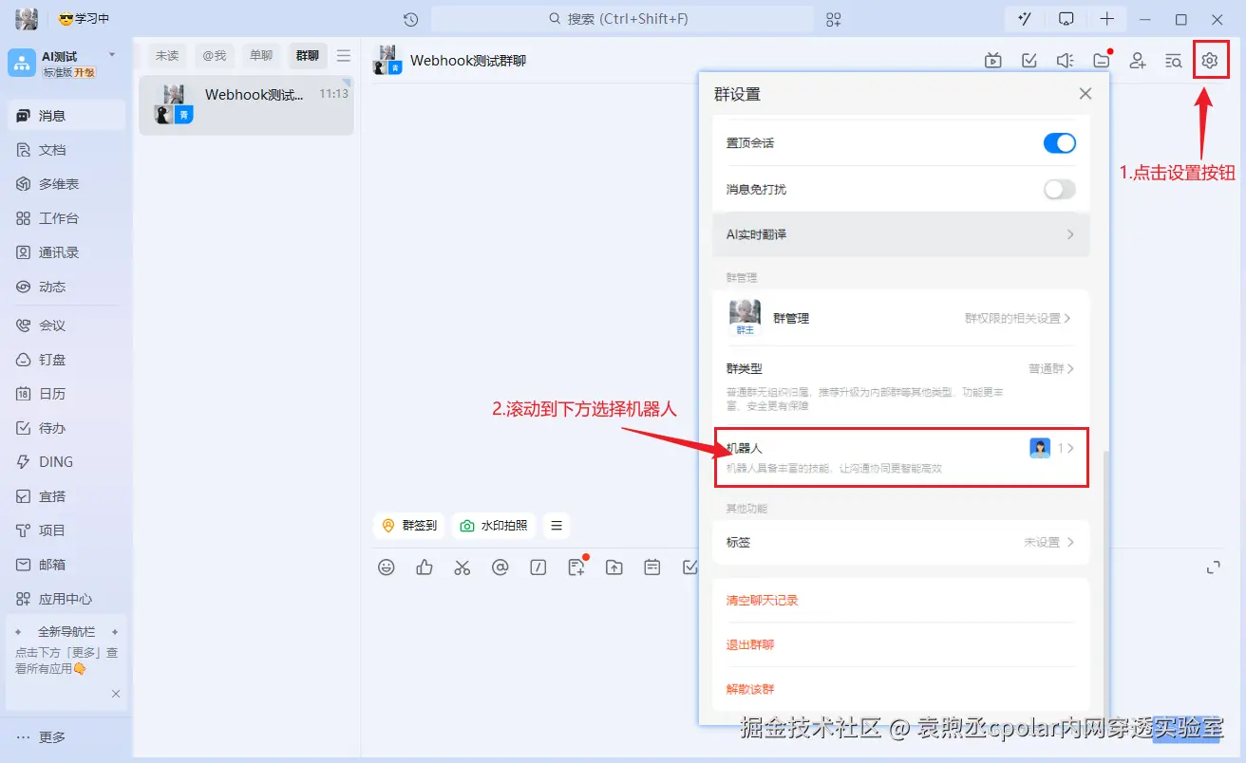
Task: Insert an emoji in message box
Action: point(387,568)
